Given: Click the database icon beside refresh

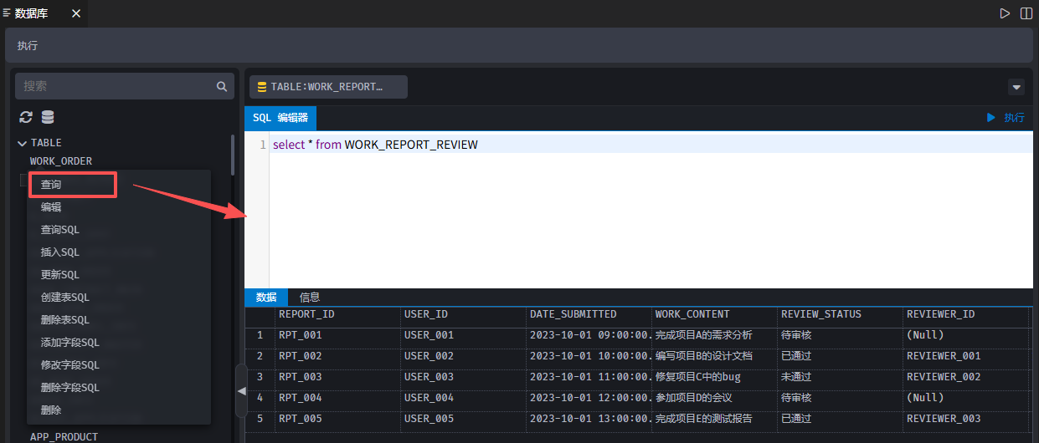Looking at the screenshot, I should (x=48, y=118).
